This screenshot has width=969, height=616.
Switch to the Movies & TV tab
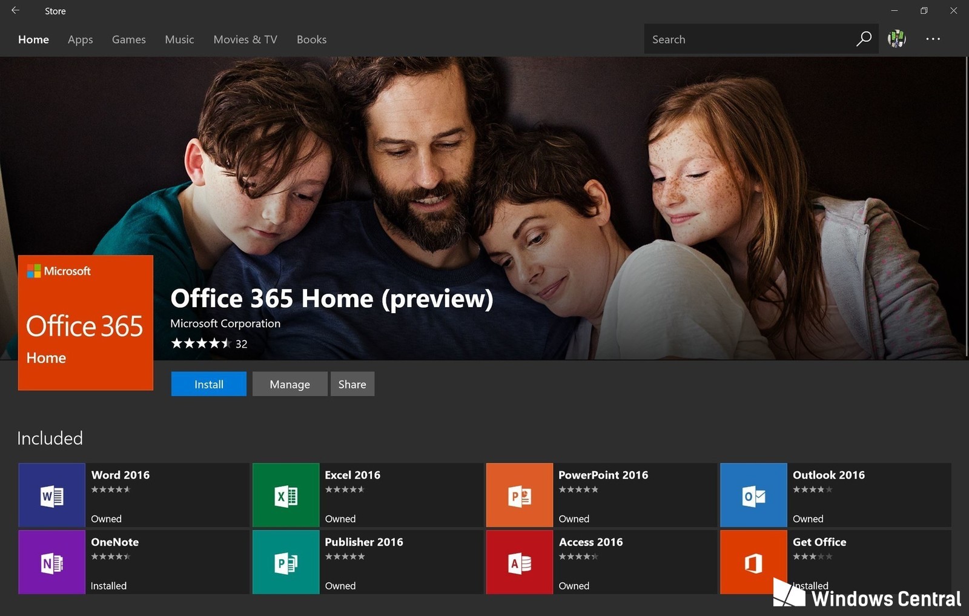(245, 39)
